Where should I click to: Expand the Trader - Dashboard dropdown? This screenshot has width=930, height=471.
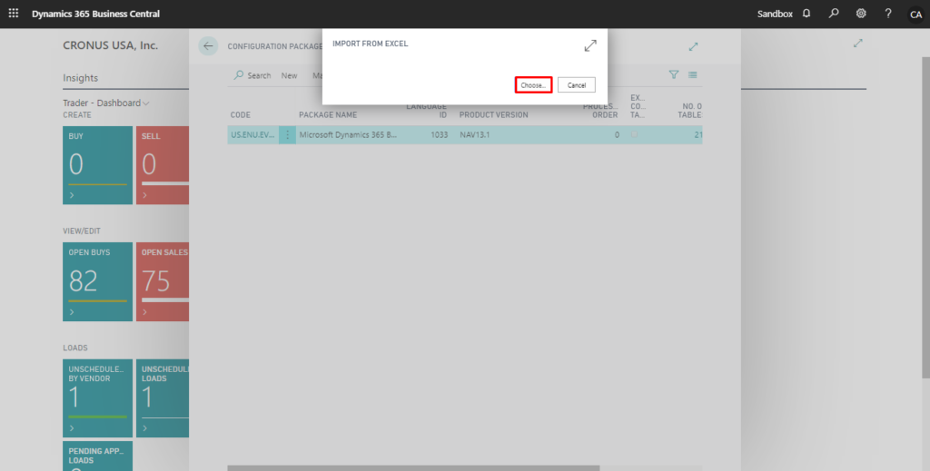tap(106, 103)
